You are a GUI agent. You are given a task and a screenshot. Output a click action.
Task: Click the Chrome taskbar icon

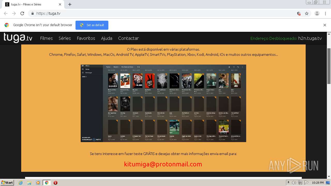click(47, 183)
